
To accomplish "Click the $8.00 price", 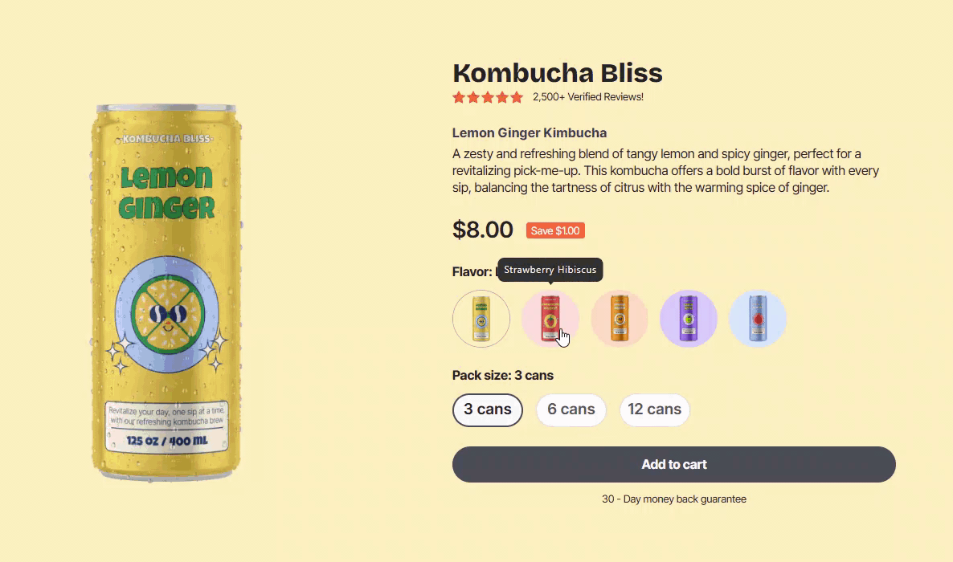I will coord(483,230).
